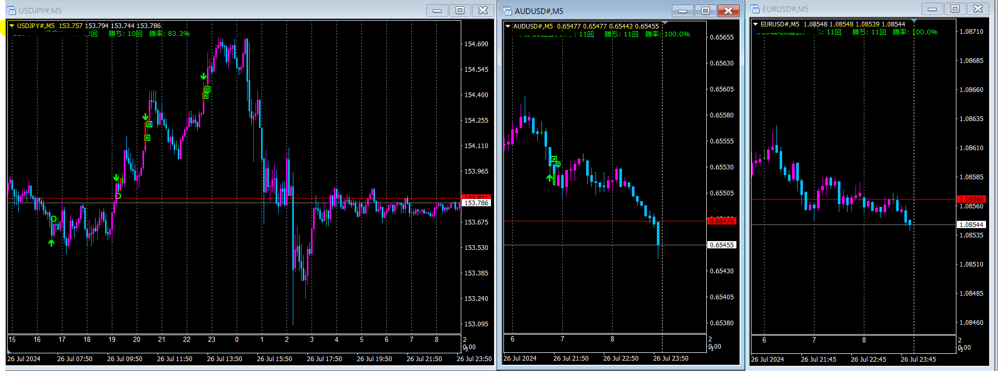Image resolution: width=998 pixels, height=371 pixels.
Task: Expand the triangle beside EURUSD#,M5 chart label
Action: coord(756,24)
